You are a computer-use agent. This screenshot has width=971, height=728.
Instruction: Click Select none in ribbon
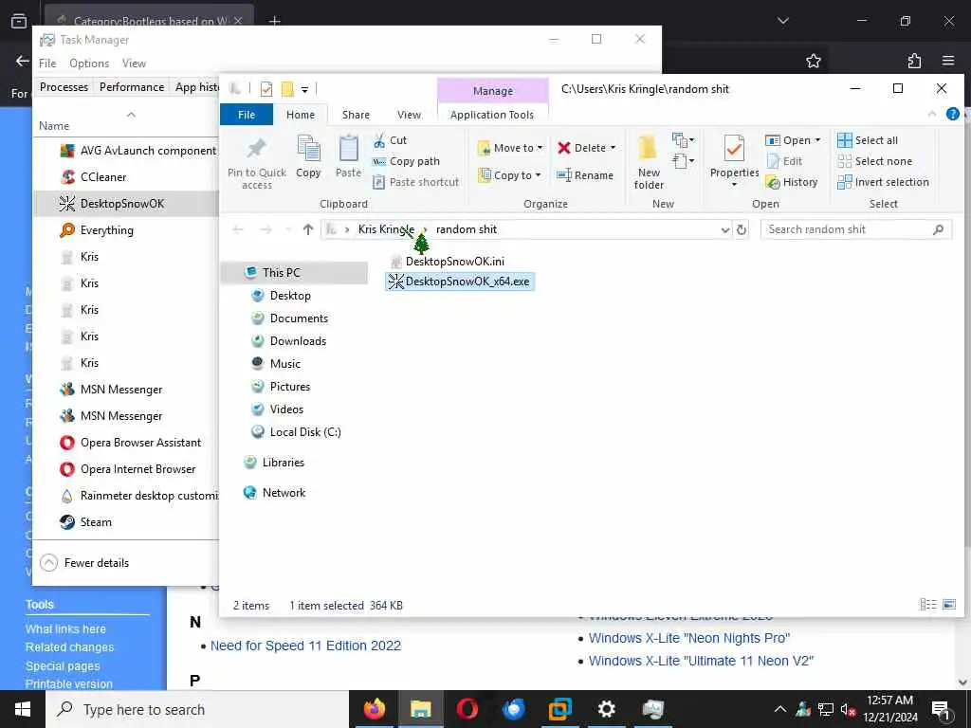pos(874,161)
